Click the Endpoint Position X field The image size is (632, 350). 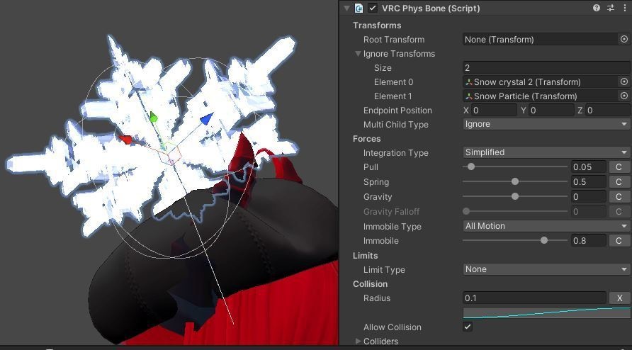pos(494,110)
